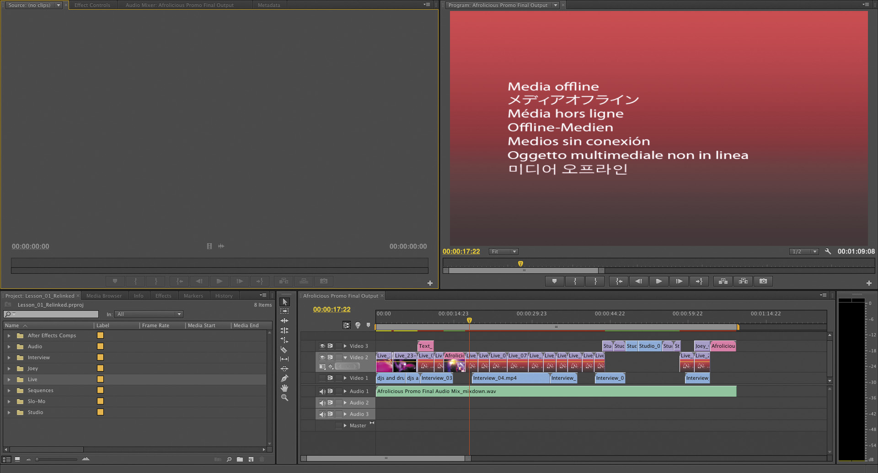Step forward one frame in Program monitor

tap(679, 281)
